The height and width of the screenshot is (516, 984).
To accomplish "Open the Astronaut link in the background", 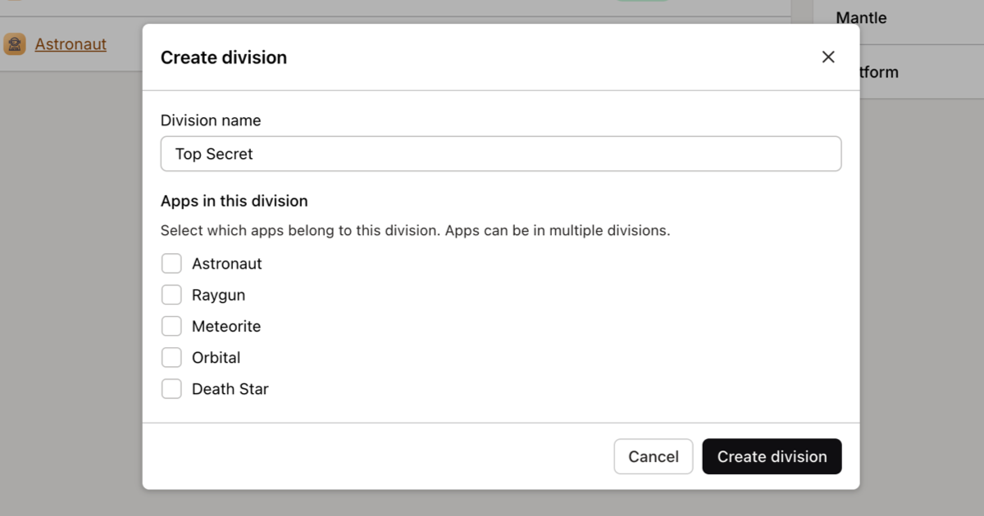I will (x=71, y=43).
